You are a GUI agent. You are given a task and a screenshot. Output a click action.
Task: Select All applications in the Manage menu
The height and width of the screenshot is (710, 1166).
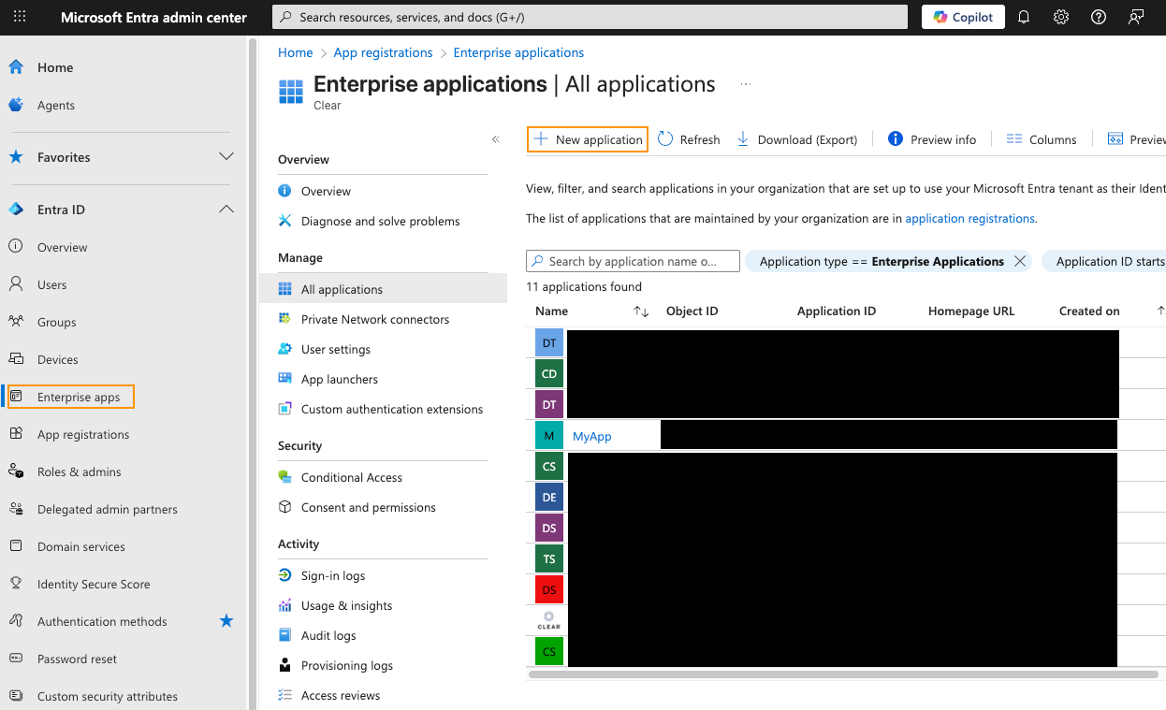(383, 289)
